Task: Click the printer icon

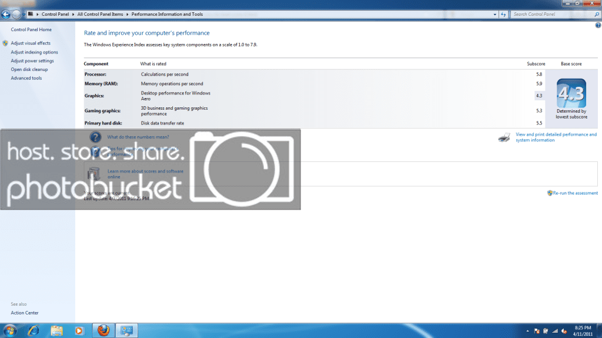Action: coord(504,137)
